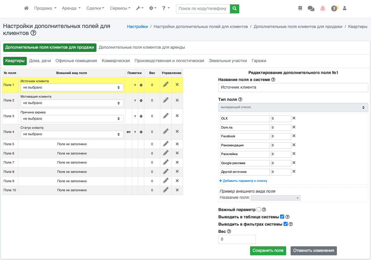The image size is (371, 260).
Task: Uncheck Выводить в фильтрах системы
Action: click(286, 224)
